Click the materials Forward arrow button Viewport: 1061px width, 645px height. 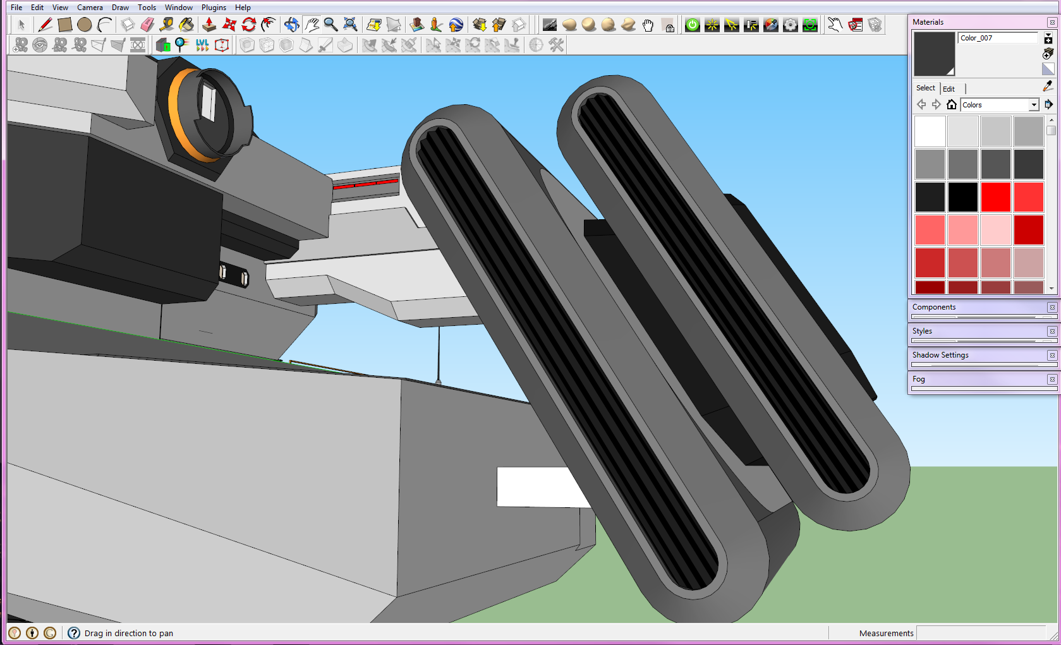pos(937,104)
